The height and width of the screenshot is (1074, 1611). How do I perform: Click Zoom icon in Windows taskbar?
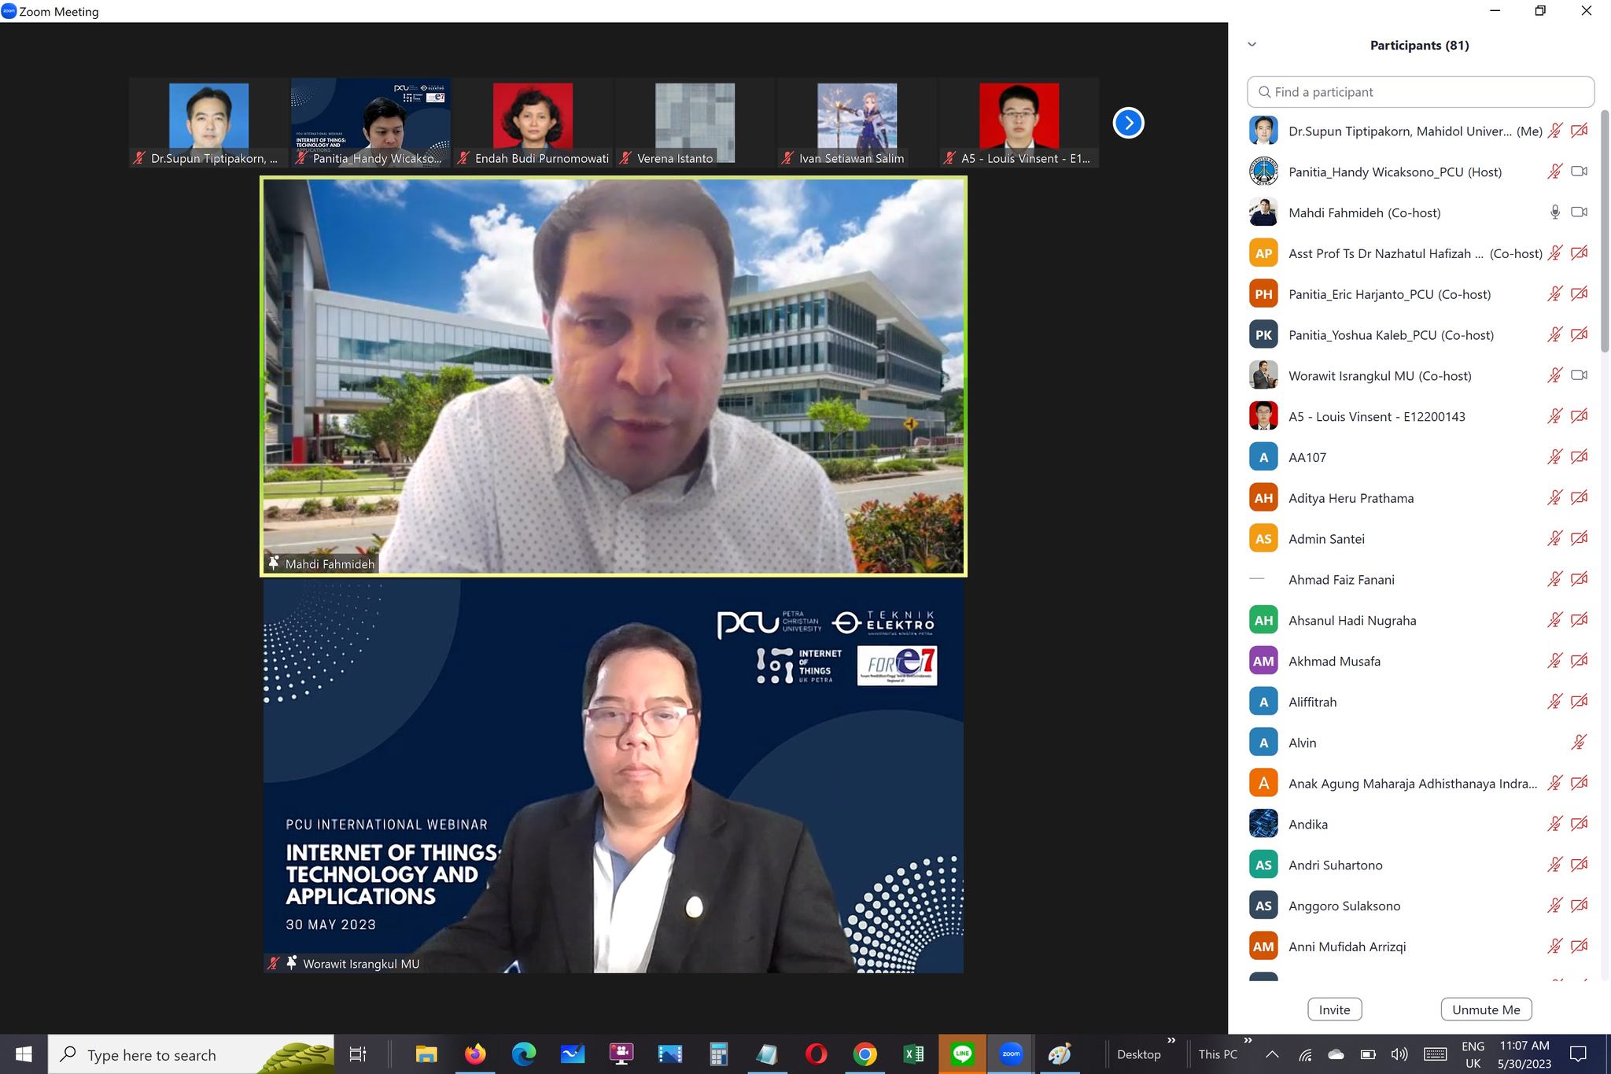click(x=1011, y=1054)
